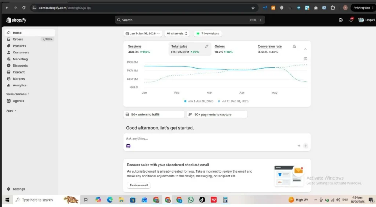
Task: Click the Finish update button in Chrome
Action: [x=363, y=8]
